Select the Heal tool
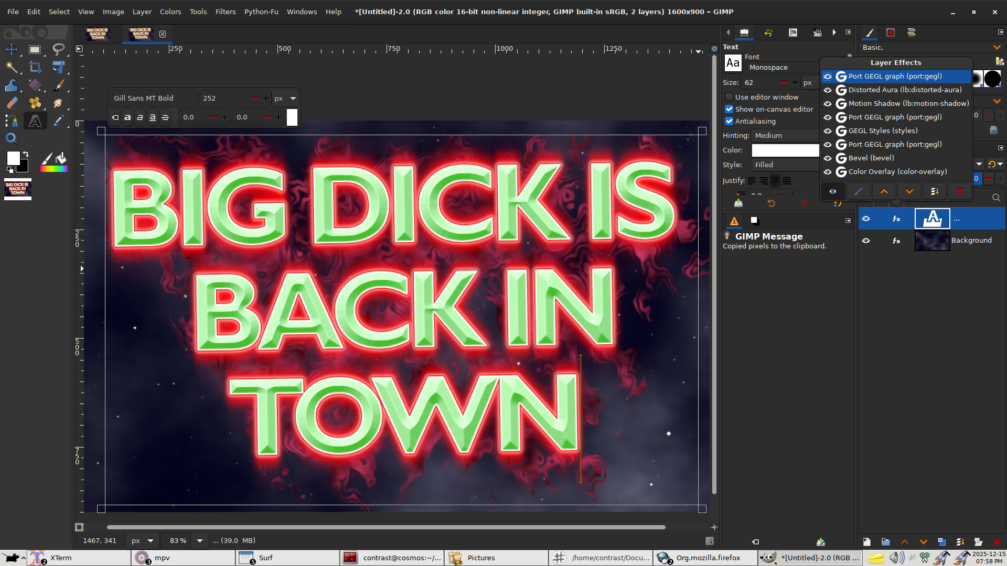Image resolution: width=1007 pixels, height=566 pixels. coord(35,103)
